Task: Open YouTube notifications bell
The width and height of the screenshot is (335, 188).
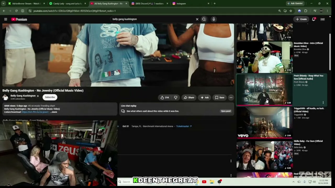Action: click(x=314, y=19)
